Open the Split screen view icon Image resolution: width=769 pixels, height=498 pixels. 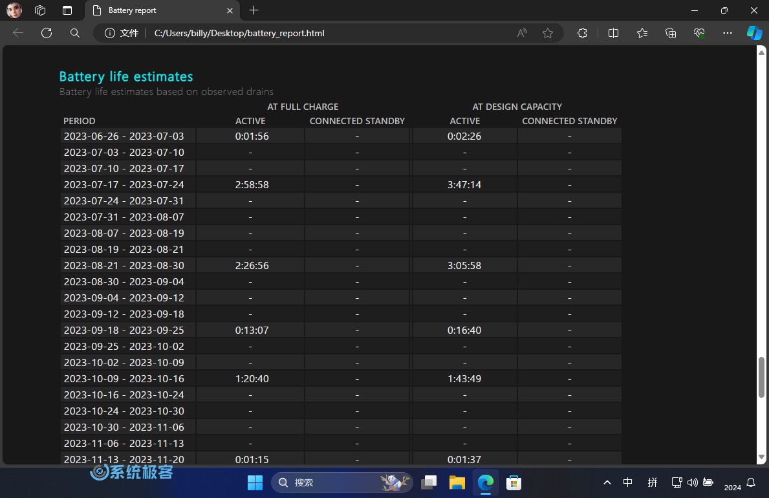click(613, 33)
